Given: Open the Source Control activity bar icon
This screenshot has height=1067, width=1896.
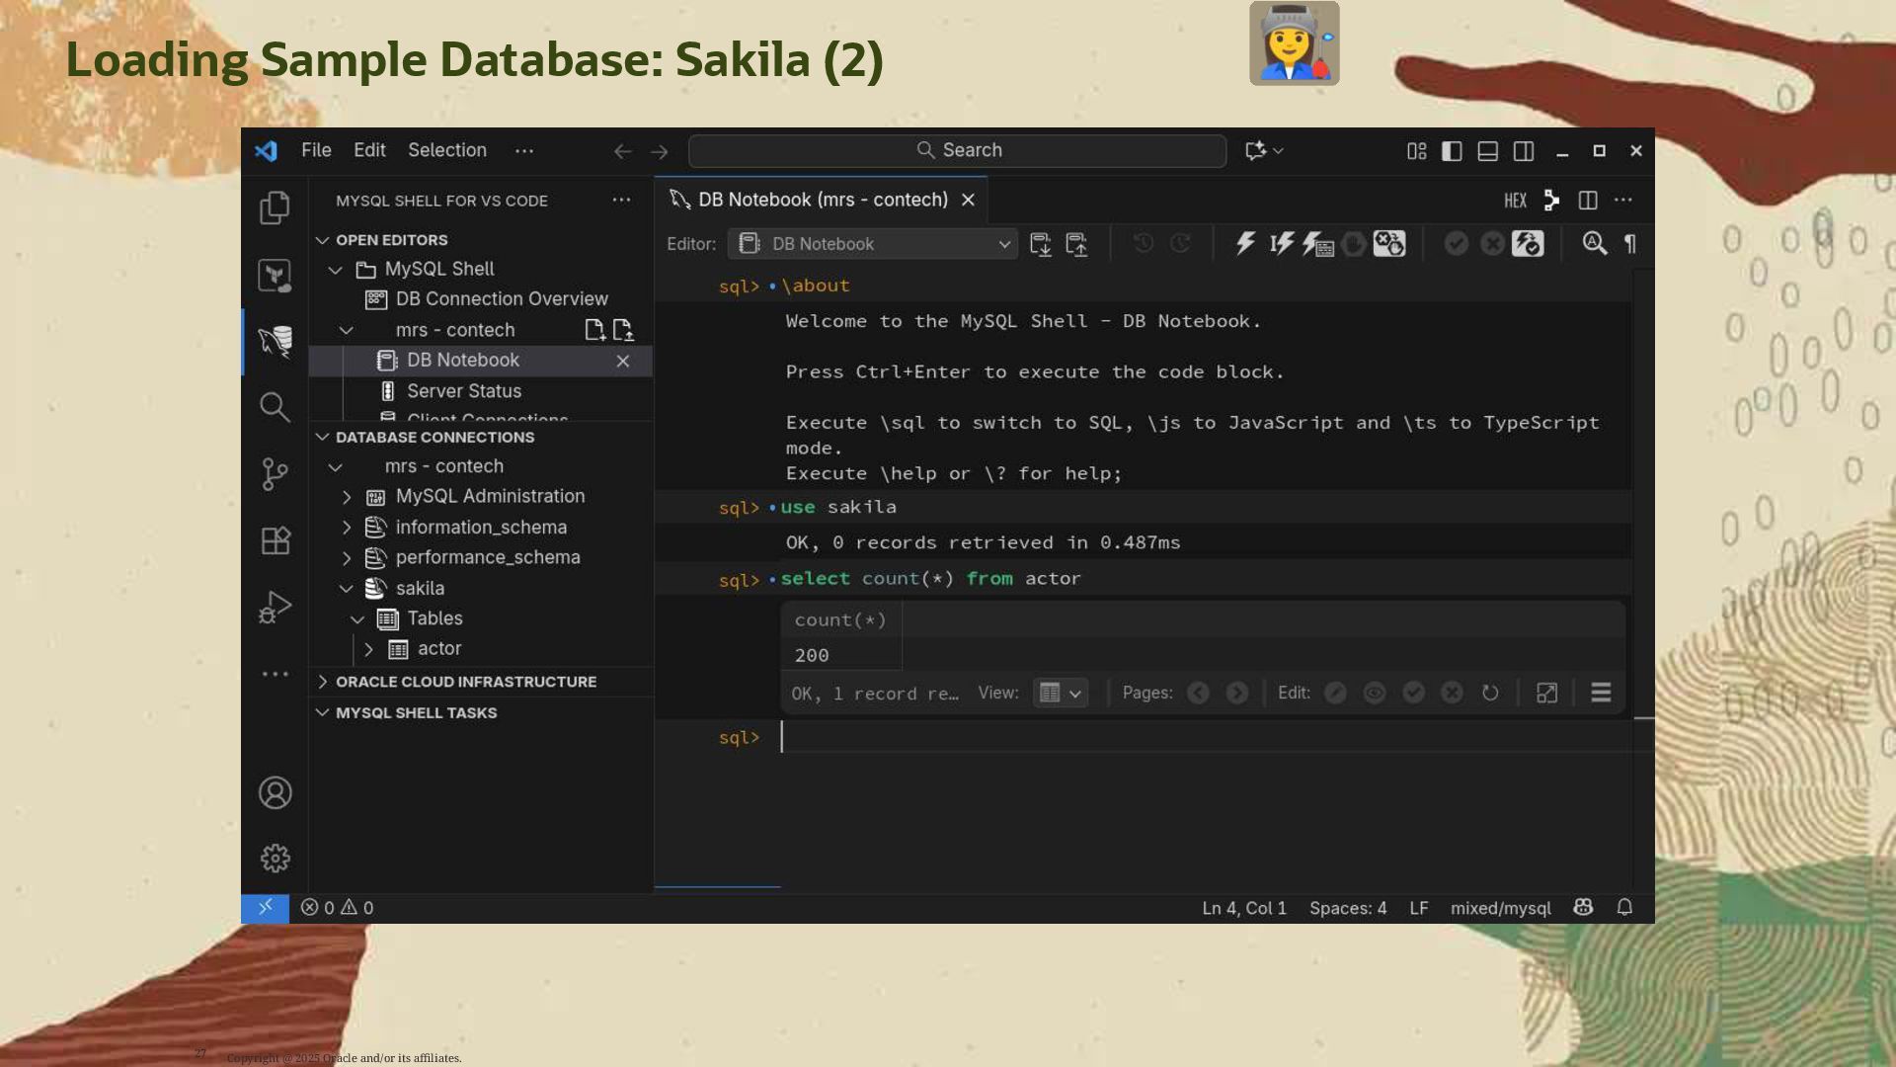Looking at the screenshot, I should pyautogui.click(x=275, y=474).
